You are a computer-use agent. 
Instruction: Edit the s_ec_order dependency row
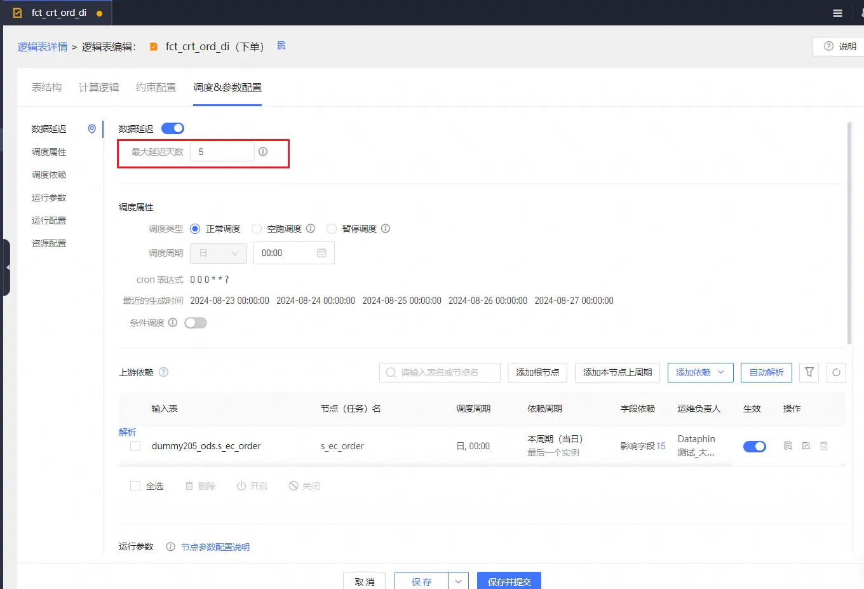(x=806, y=446)
